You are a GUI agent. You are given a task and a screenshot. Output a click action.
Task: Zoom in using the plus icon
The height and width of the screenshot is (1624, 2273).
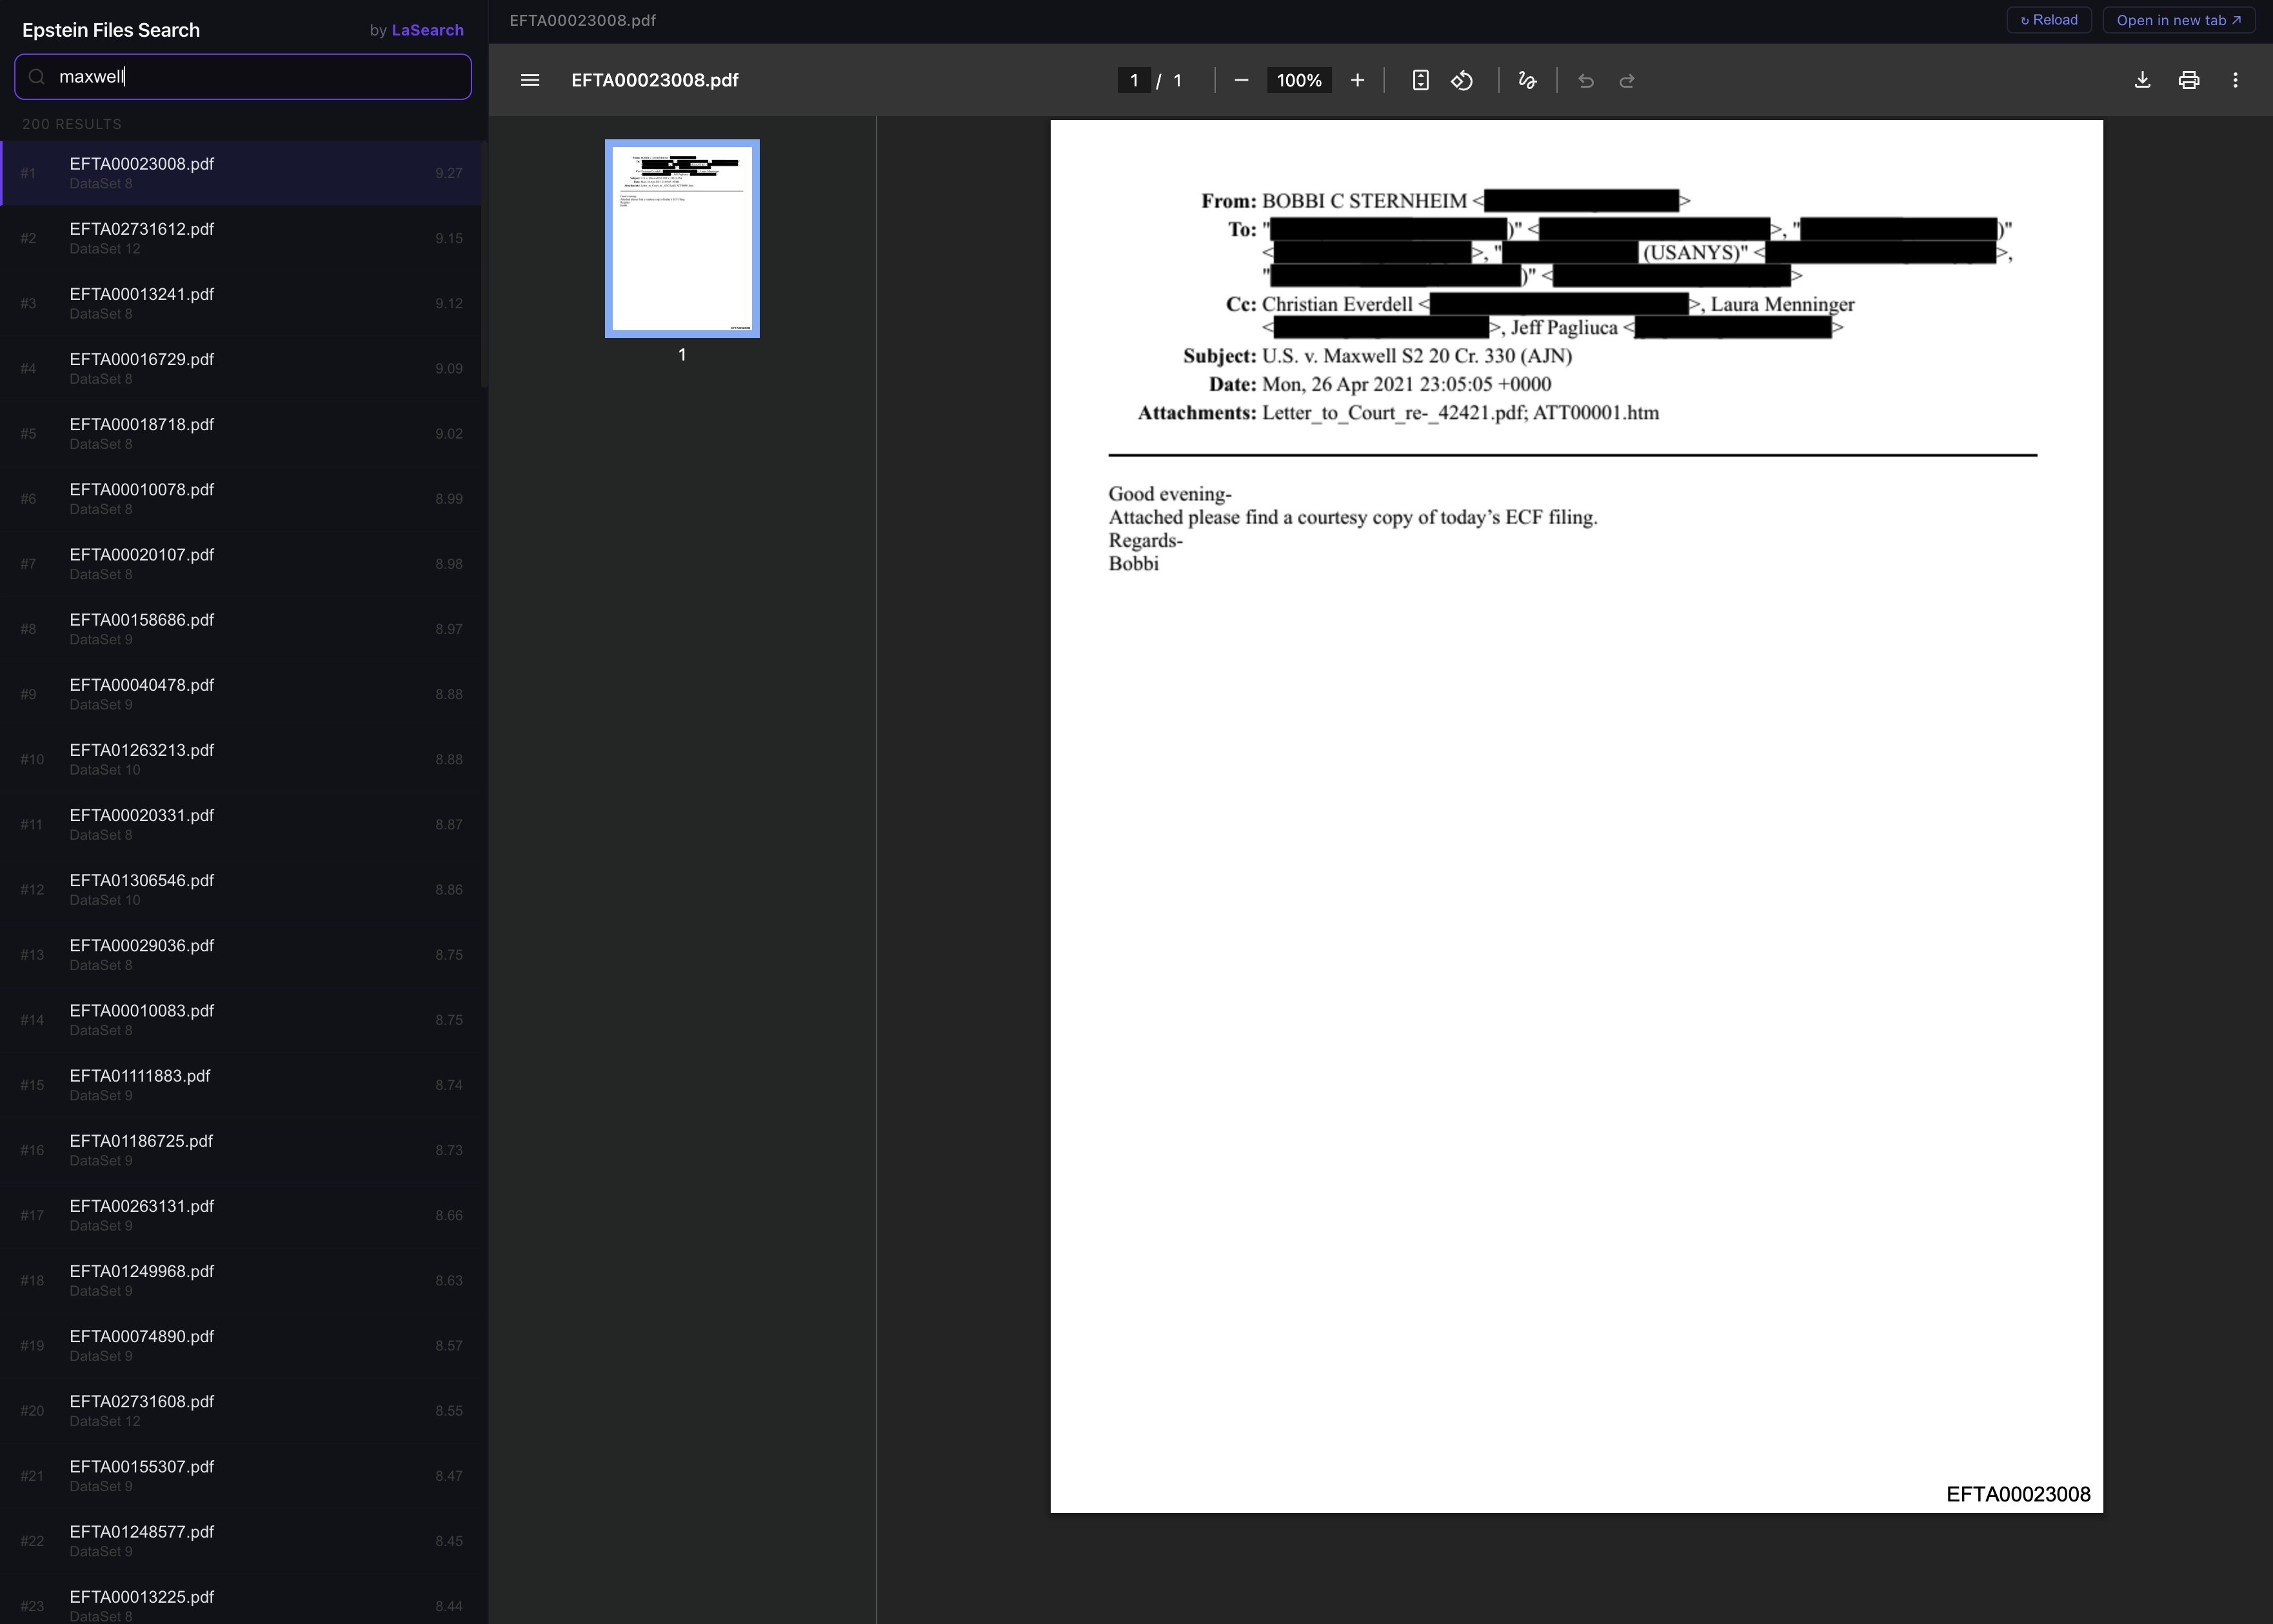[x=1357, y=80]
